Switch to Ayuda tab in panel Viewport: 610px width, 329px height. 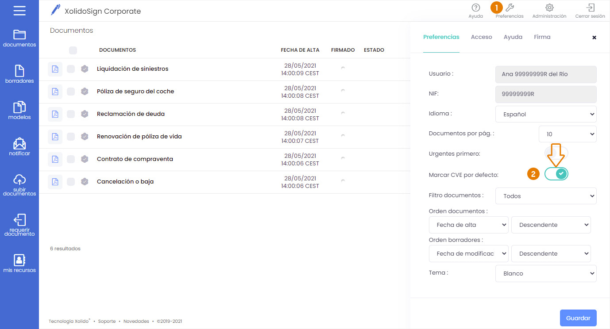(513, 37)
